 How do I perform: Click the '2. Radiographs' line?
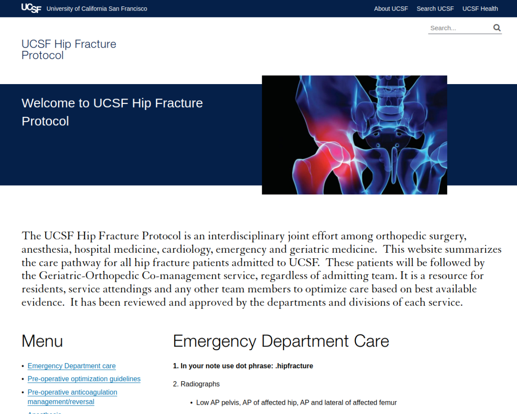click(196, 384)
